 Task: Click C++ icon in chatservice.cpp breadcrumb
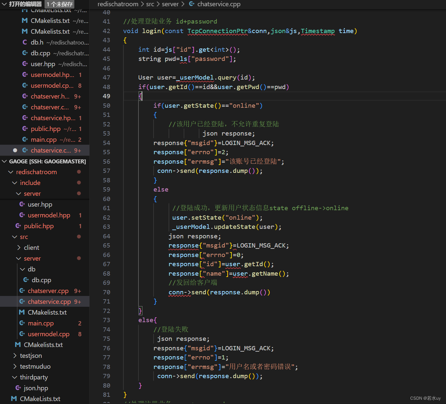coord(192,4)
